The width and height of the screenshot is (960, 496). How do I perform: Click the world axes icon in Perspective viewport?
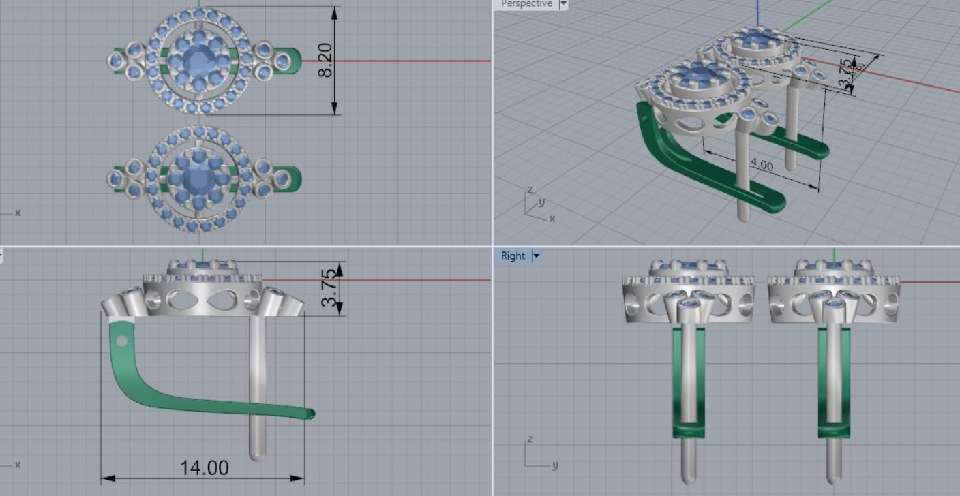tap(537, 204)
